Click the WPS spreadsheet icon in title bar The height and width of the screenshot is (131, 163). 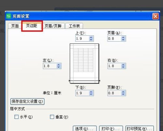8,16
